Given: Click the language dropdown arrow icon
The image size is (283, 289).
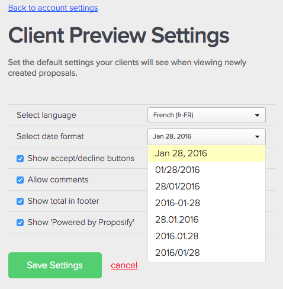Looking at the screenshot, I should coord(257,115).
